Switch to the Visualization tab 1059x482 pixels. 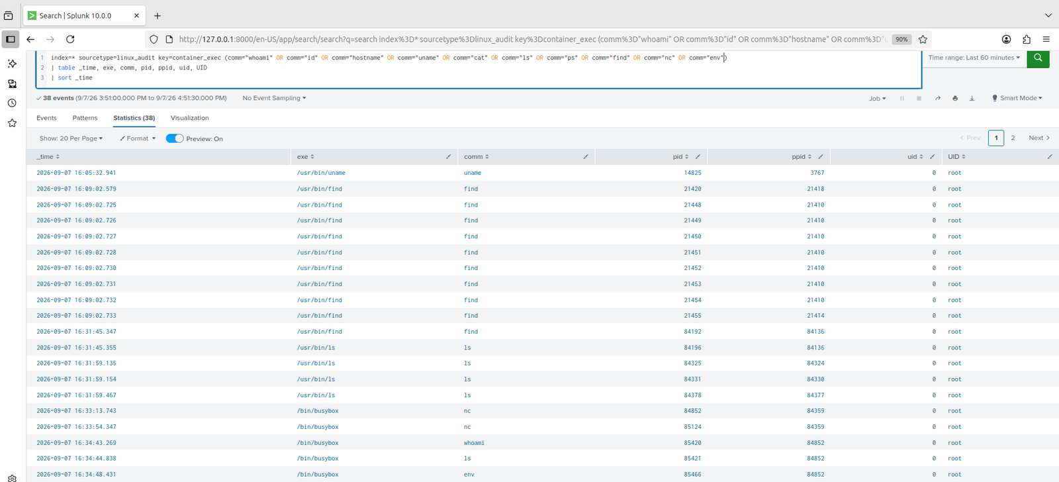(189, 118)
